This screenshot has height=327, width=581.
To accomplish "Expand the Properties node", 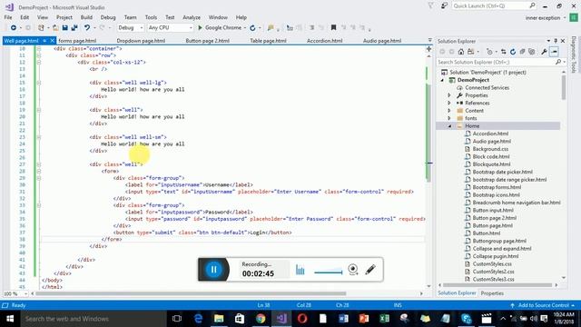I will 449,95.
